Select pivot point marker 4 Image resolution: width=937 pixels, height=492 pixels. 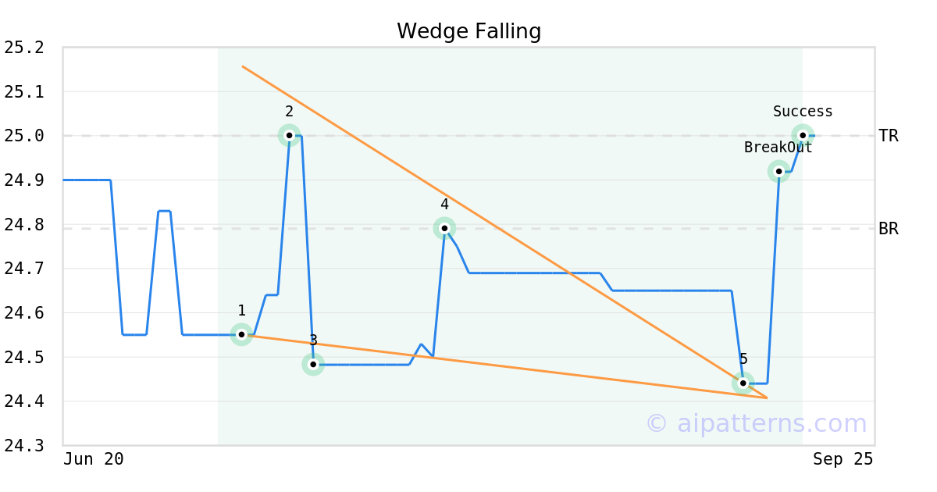point(444,228)
